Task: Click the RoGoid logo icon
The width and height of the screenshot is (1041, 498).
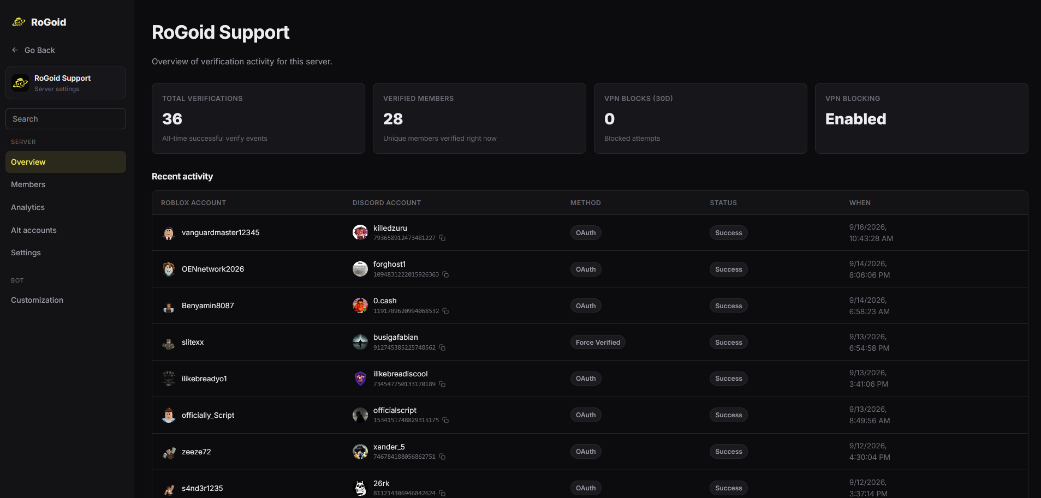Action: click(19, 22)
